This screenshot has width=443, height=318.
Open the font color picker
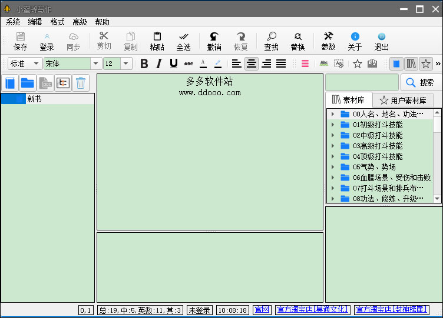(203, 63)
